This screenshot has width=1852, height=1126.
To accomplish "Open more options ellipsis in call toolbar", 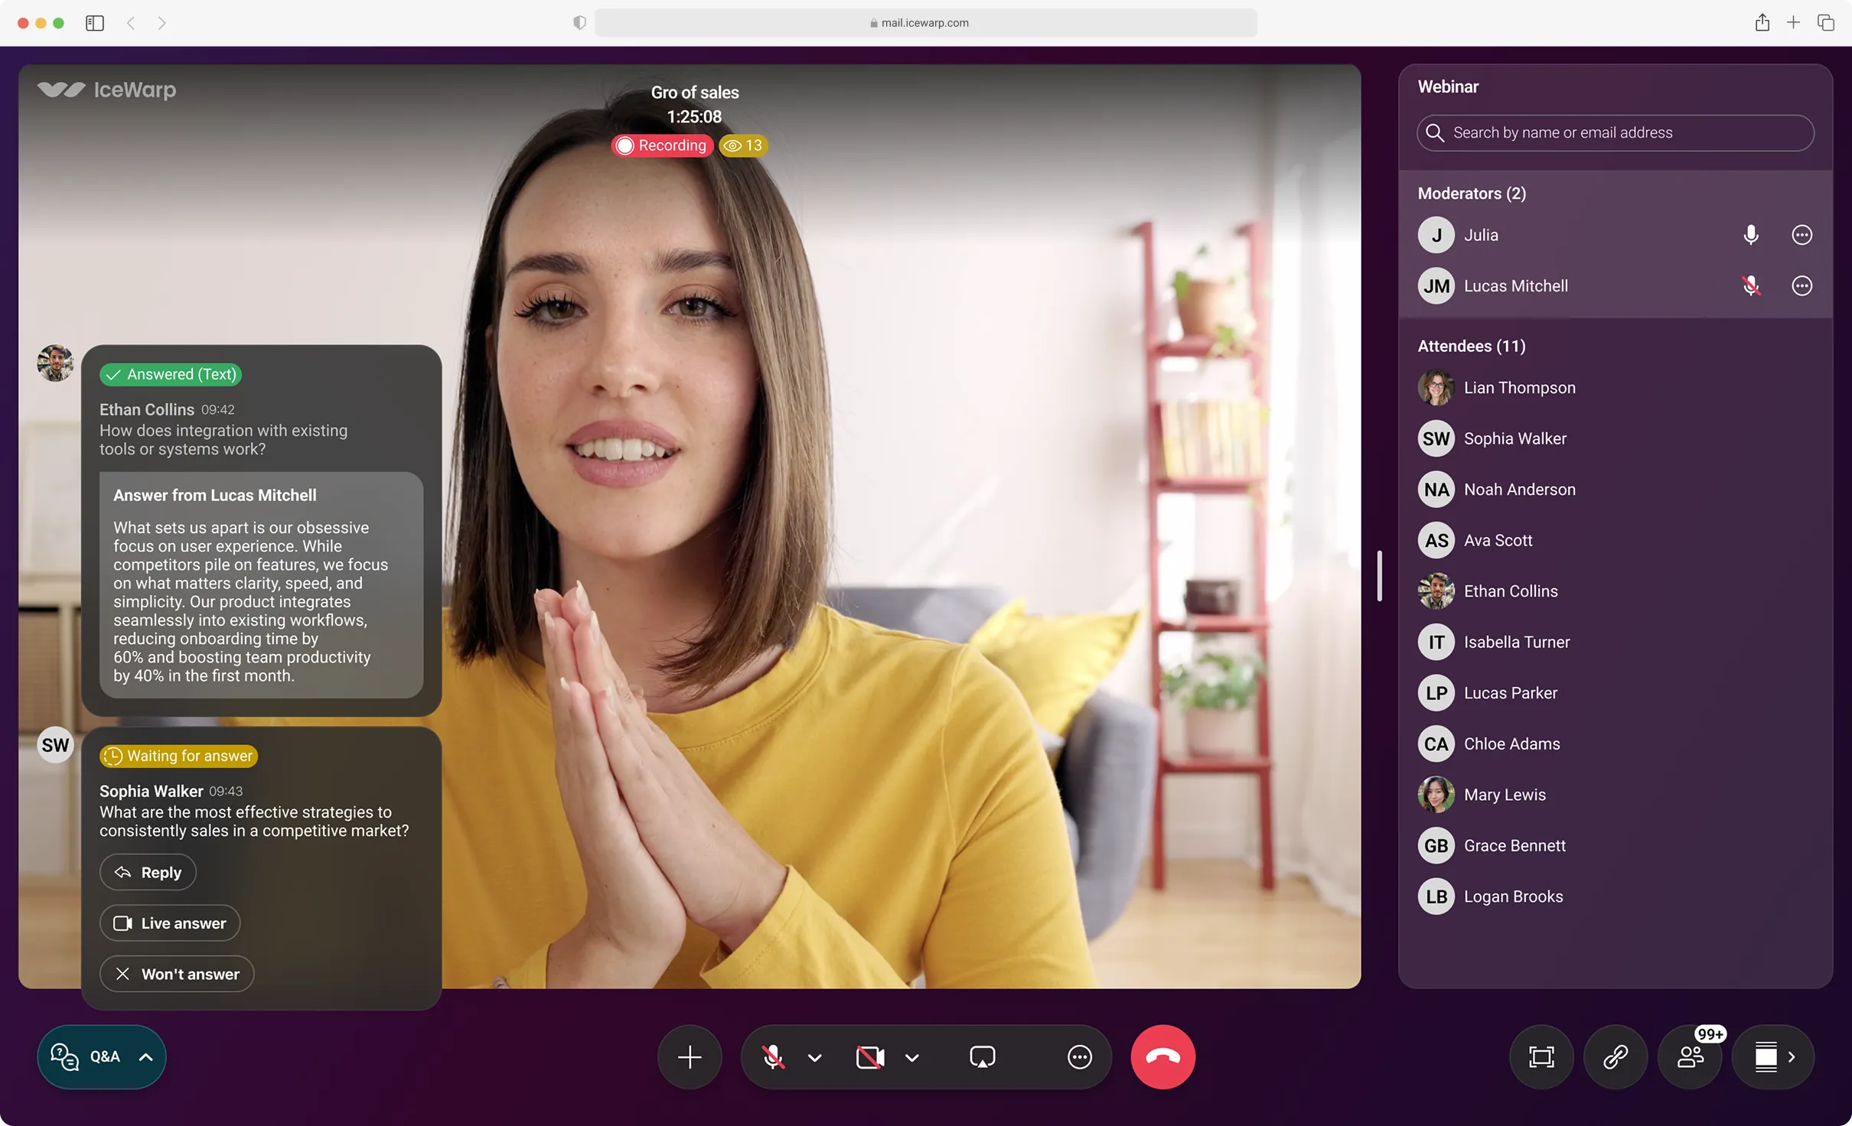I will tap(1079, 1056).
